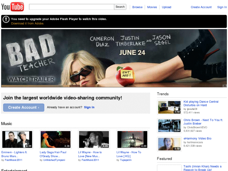Click 'Eminem - Lighters ft. Bruno Mars...' title link
228x171 pixels.
[x=14, y=154]
